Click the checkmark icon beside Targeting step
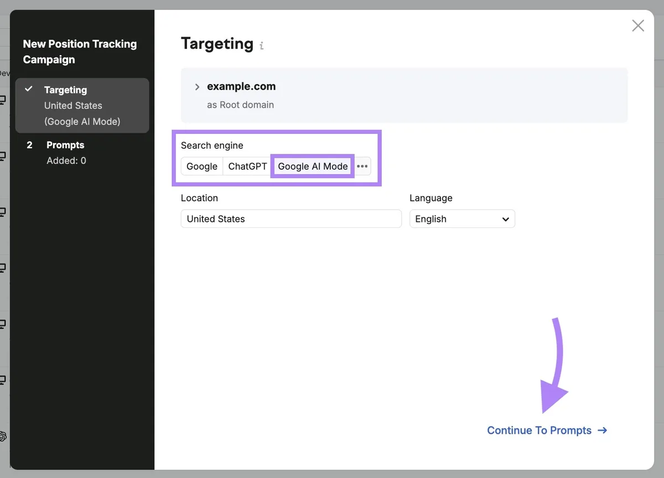Viewport: 664px width, 478px height. (29, 89)
